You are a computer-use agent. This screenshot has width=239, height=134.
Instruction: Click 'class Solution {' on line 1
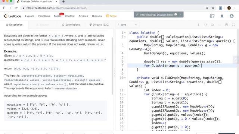click(144, 33)
